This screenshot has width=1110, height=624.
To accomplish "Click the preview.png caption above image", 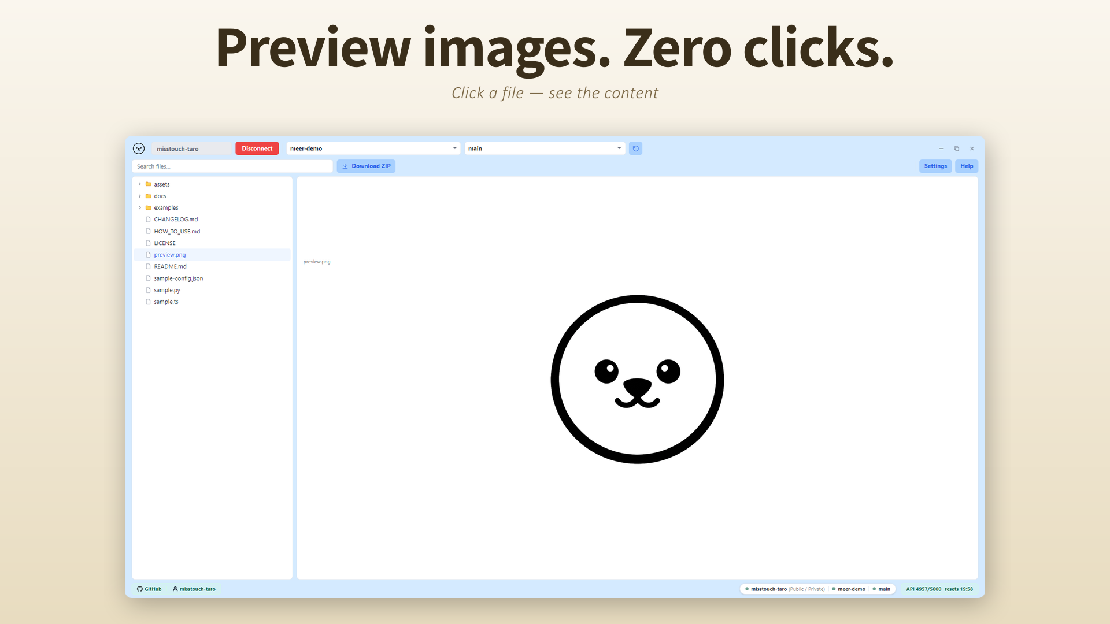I will [317, 262].
